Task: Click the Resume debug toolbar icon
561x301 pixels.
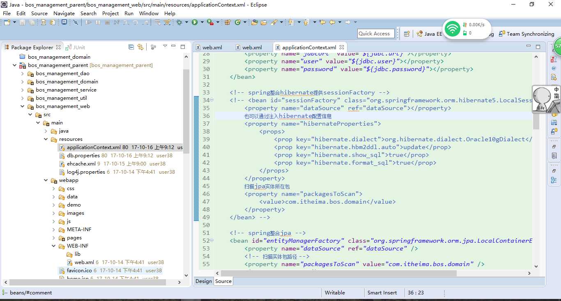Action: 88,22
